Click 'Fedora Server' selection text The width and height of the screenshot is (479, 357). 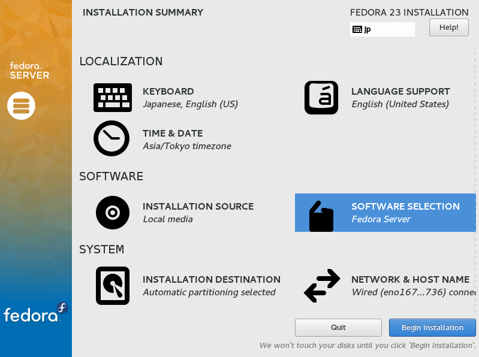[381, 219]
